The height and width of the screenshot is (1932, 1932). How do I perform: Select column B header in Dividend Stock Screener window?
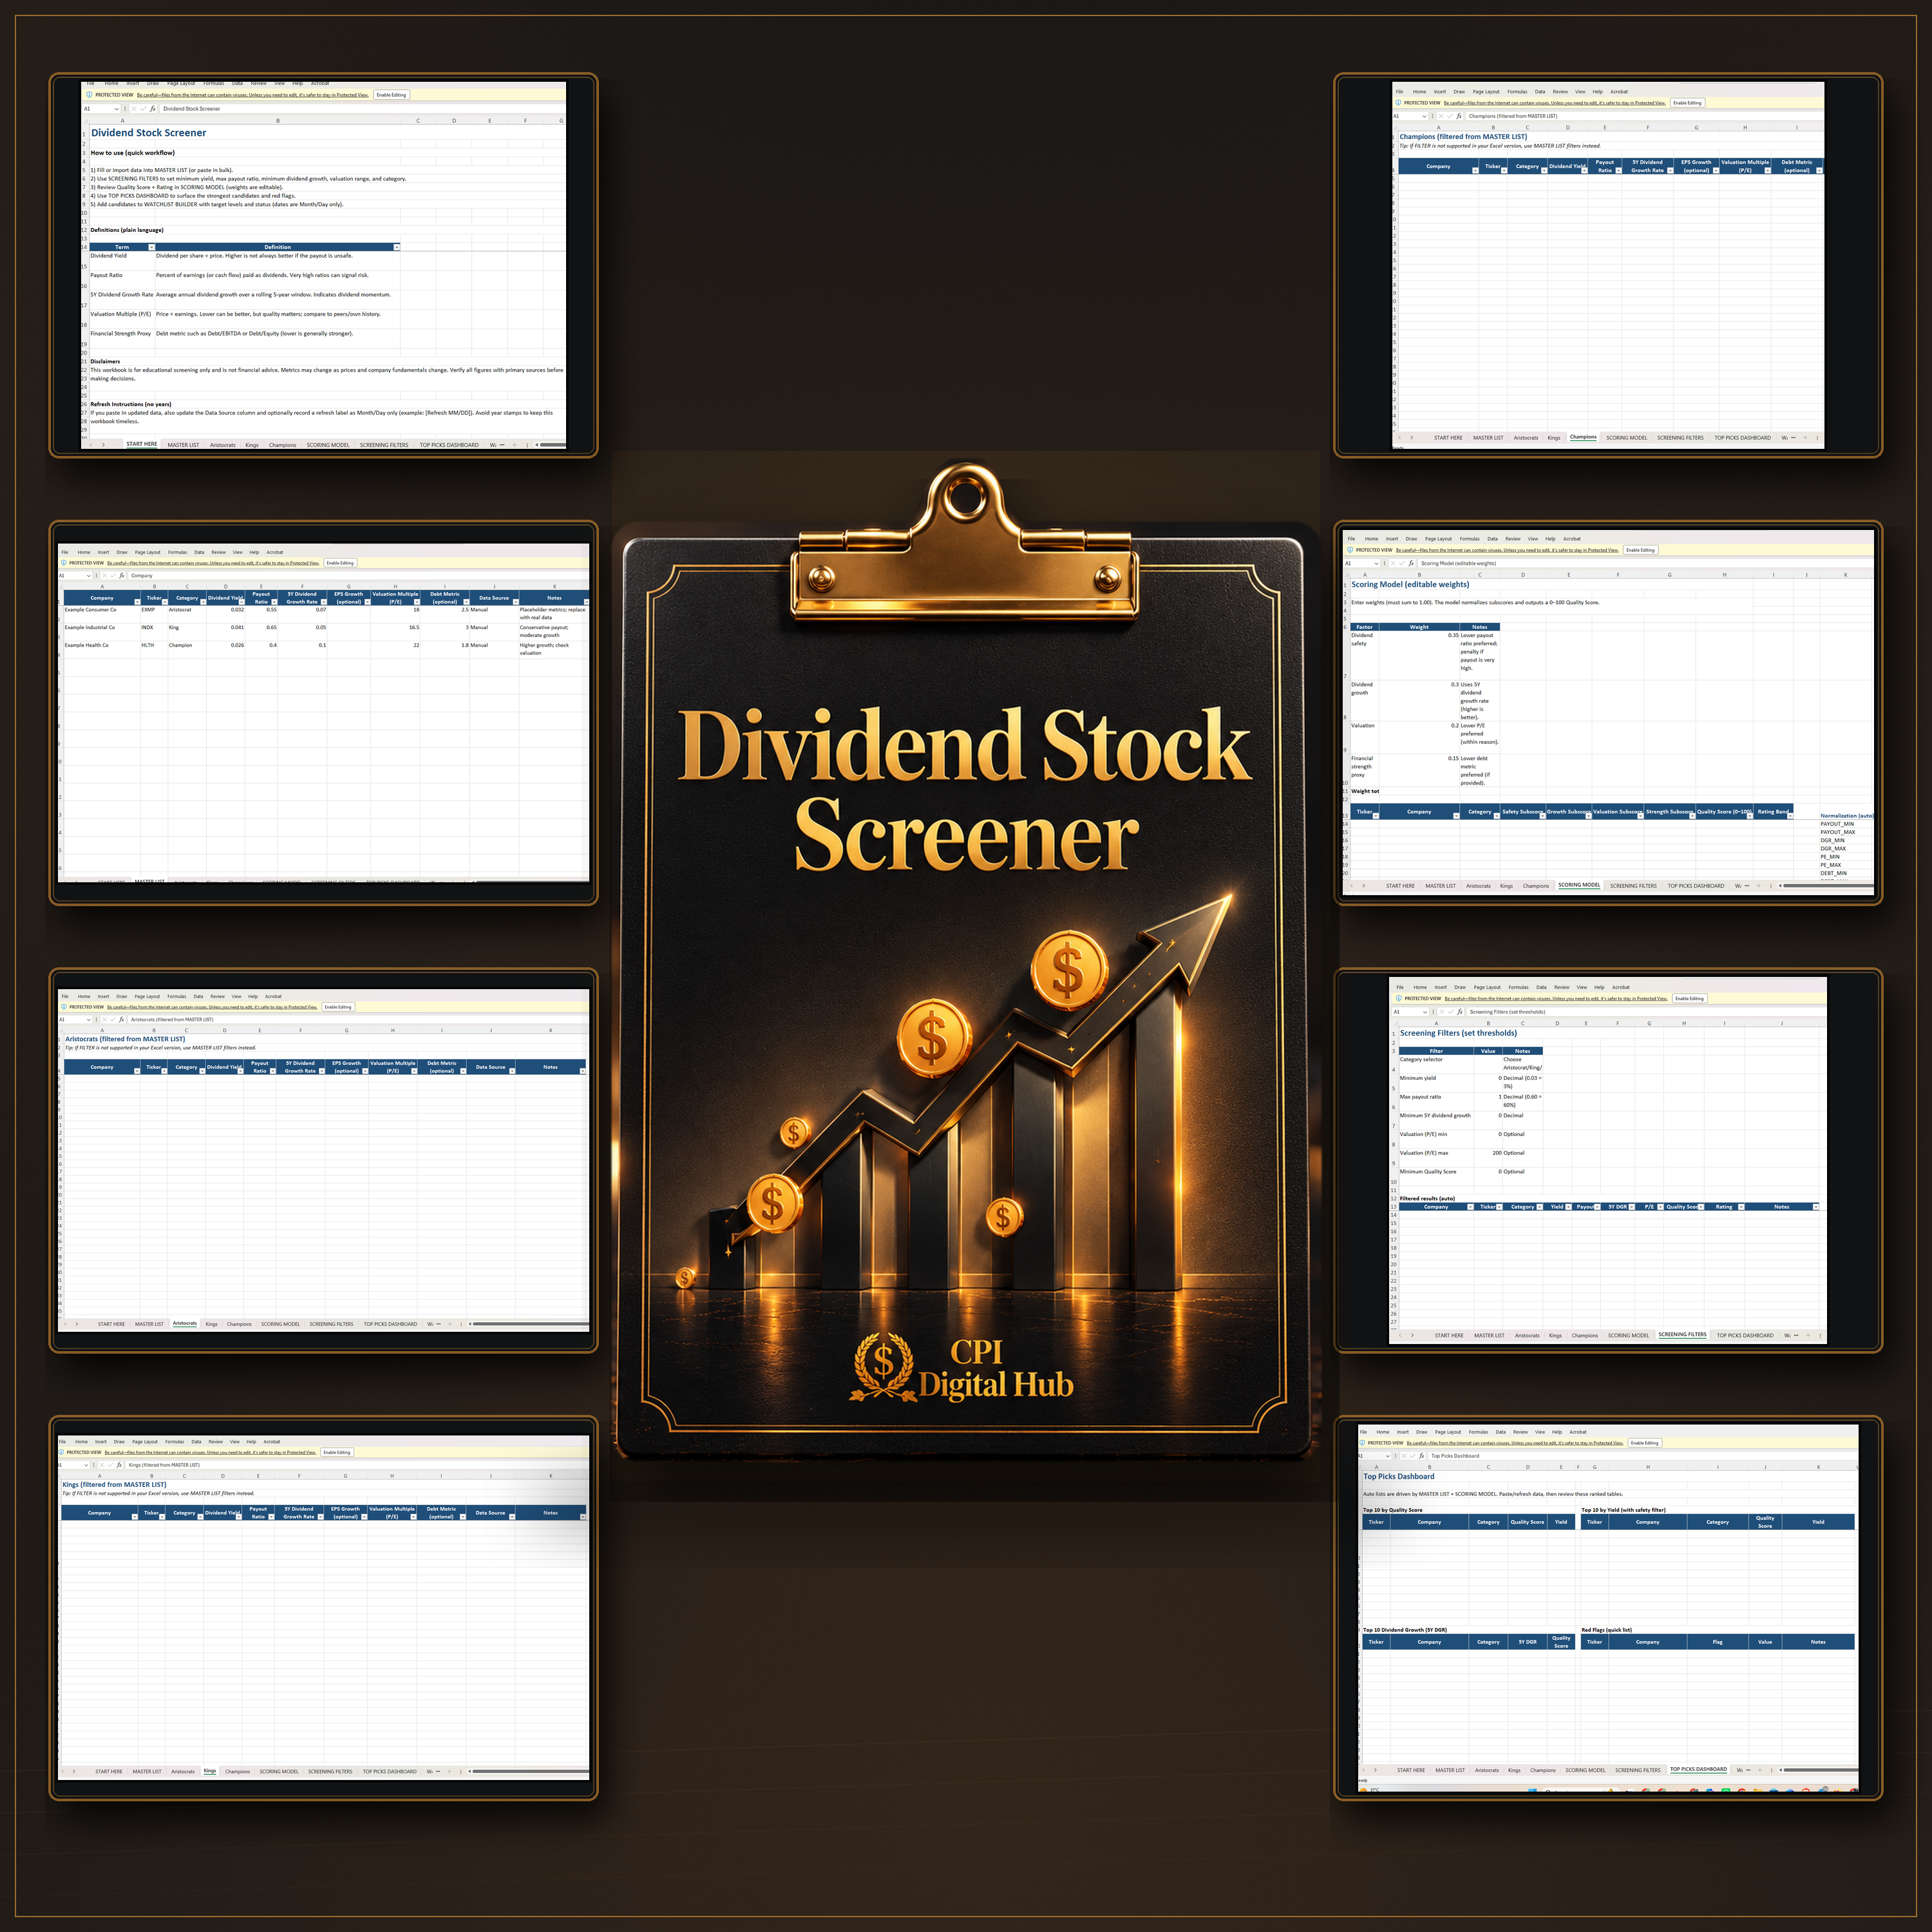[x=278, y=121]
